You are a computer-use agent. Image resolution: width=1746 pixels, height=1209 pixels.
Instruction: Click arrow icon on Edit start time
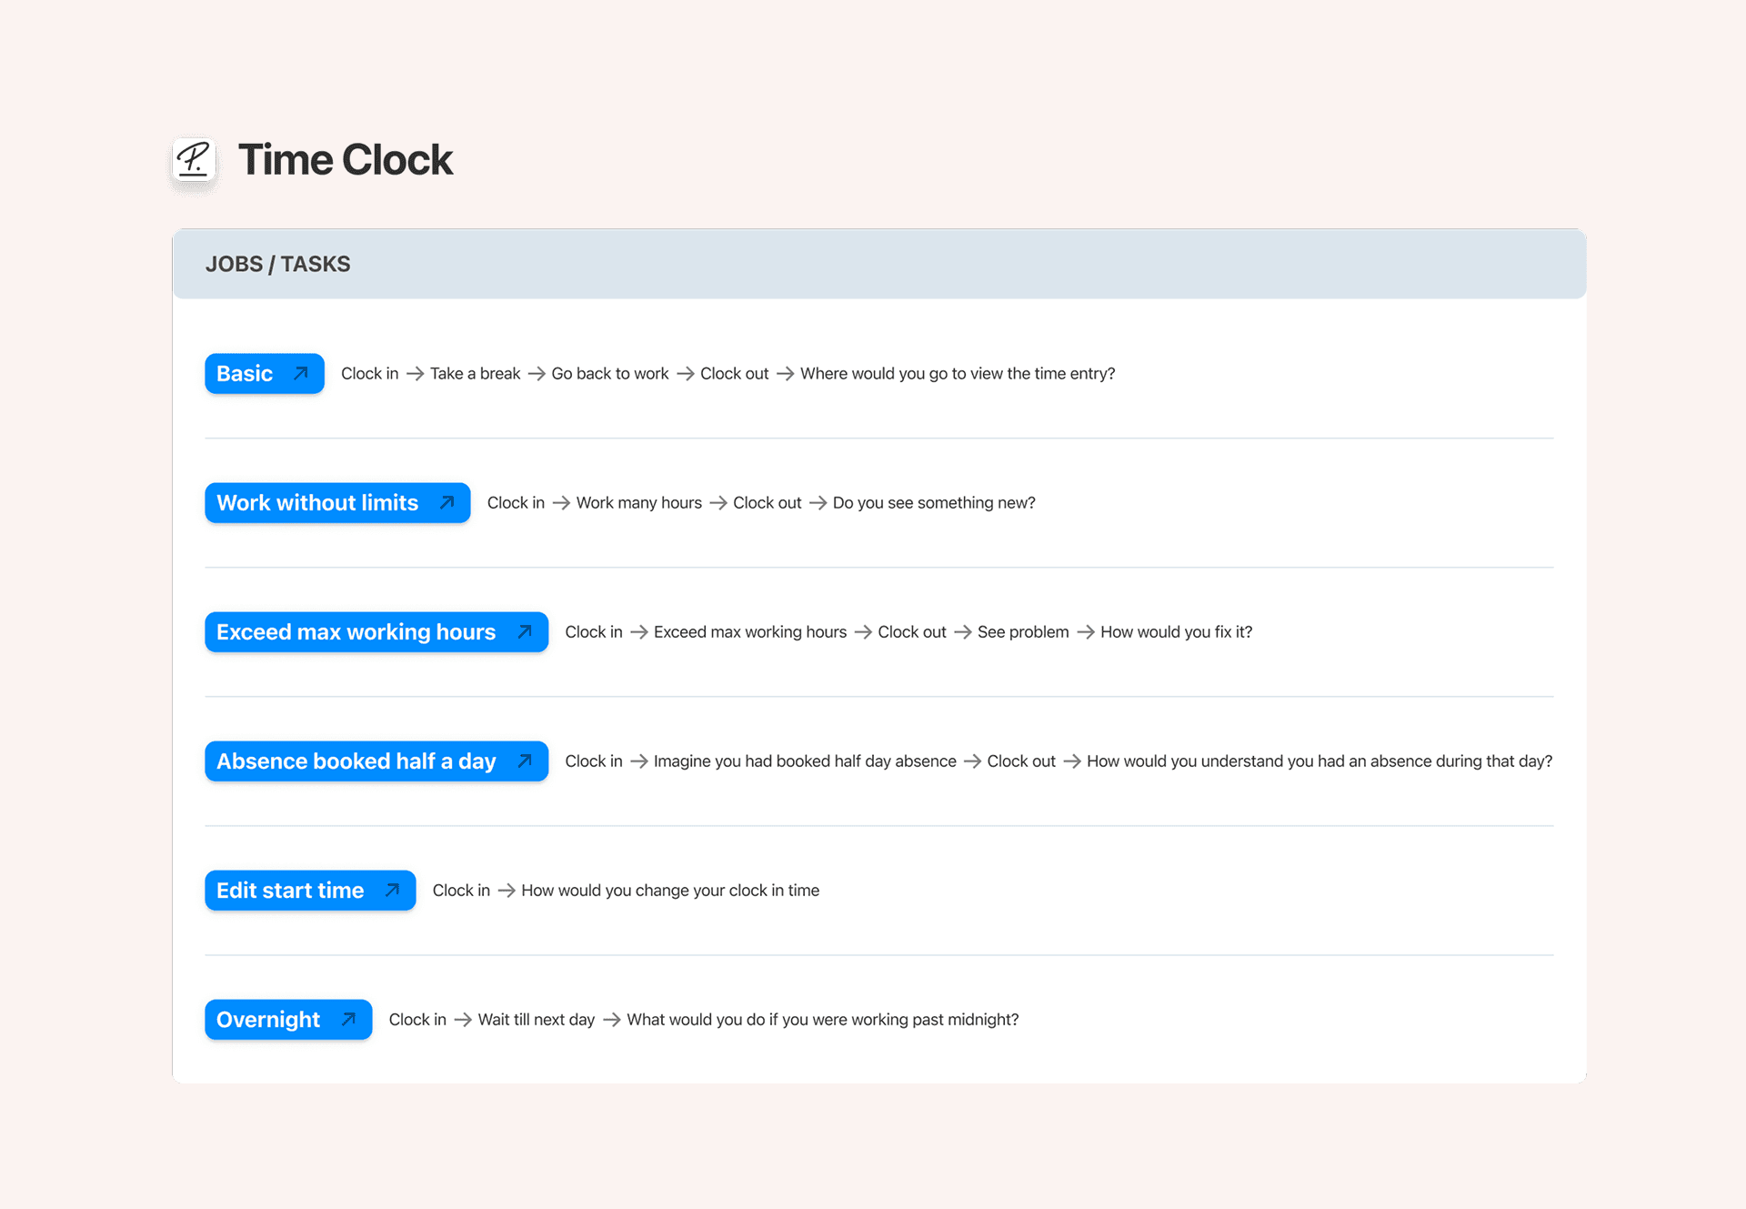pos(392,891)
